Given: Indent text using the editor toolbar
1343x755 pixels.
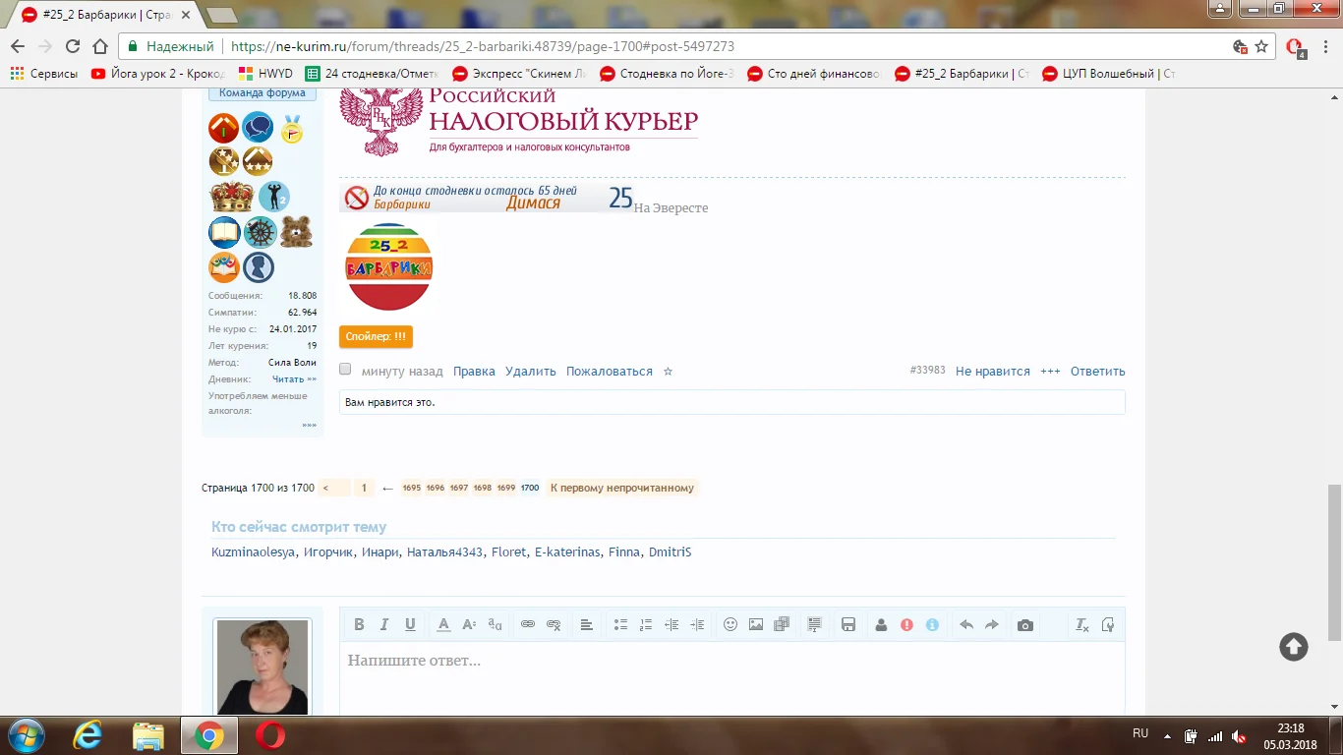Looking at the screenshot, I should [697, 624].
